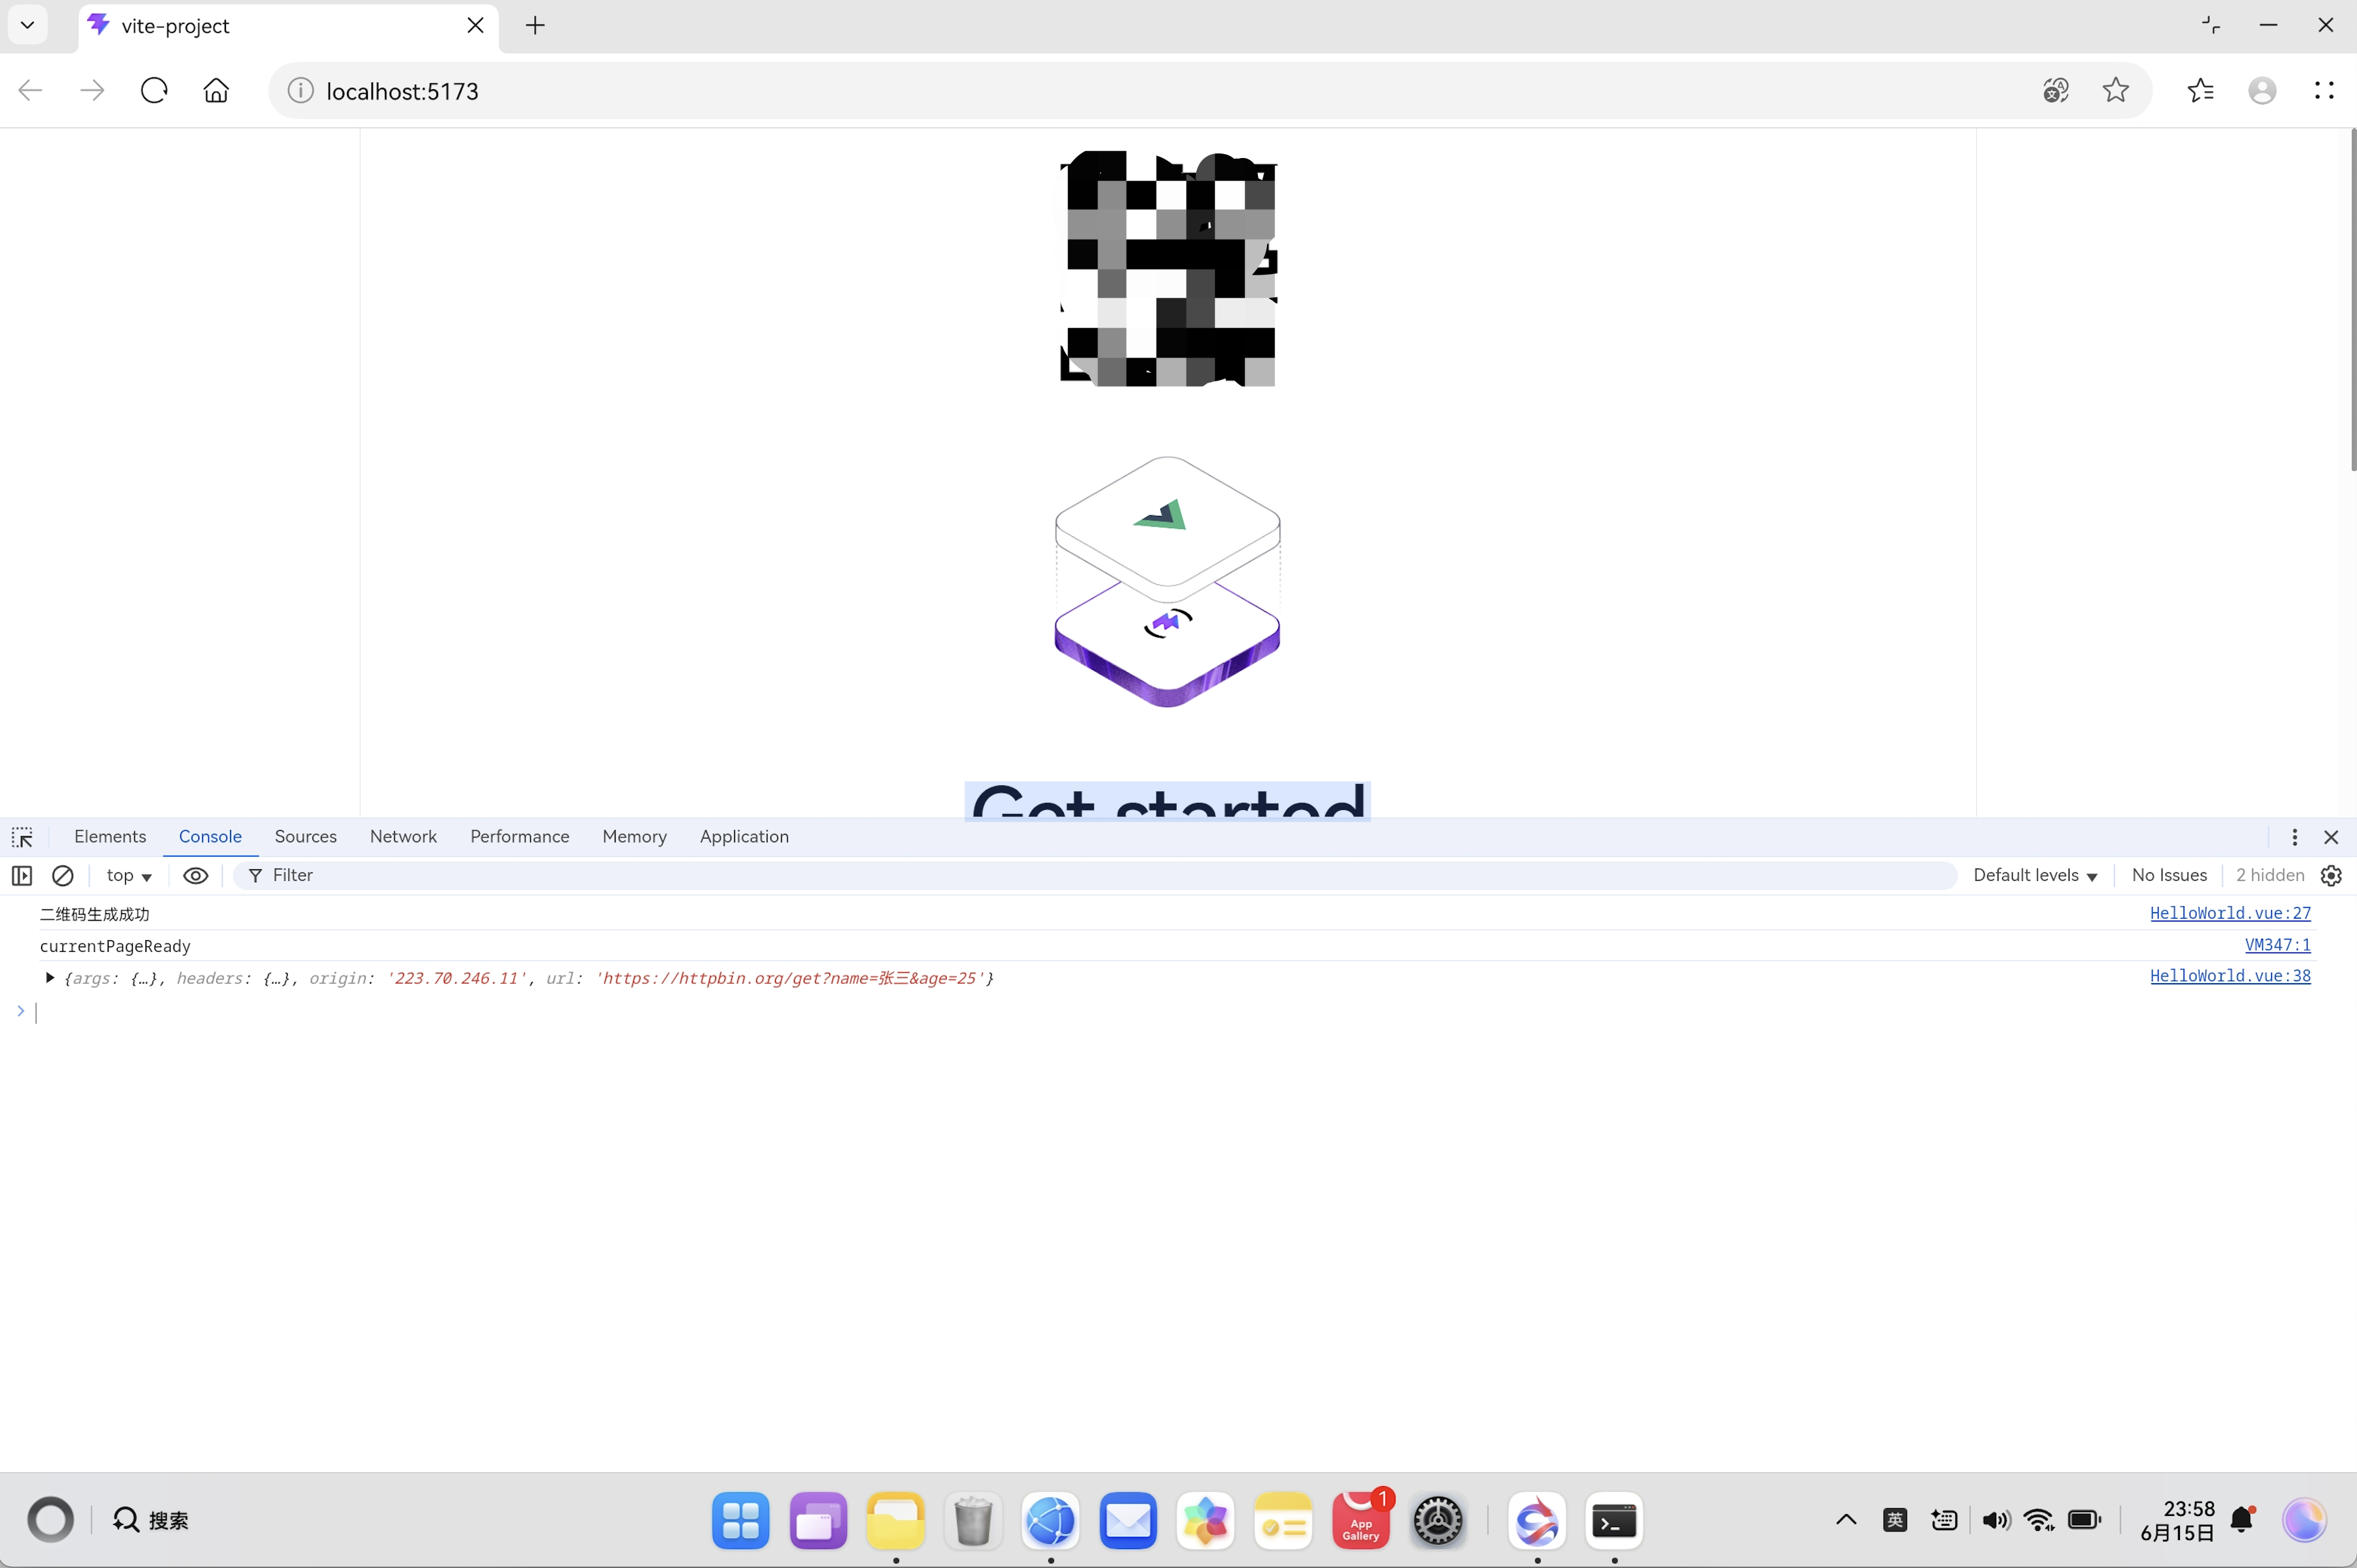Expand the logged object with args and headers
Screen dimensions: 2357x1568
49,978
